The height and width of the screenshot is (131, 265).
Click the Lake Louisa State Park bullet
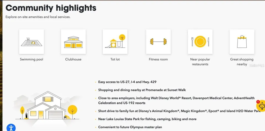(x=147, y=119)
